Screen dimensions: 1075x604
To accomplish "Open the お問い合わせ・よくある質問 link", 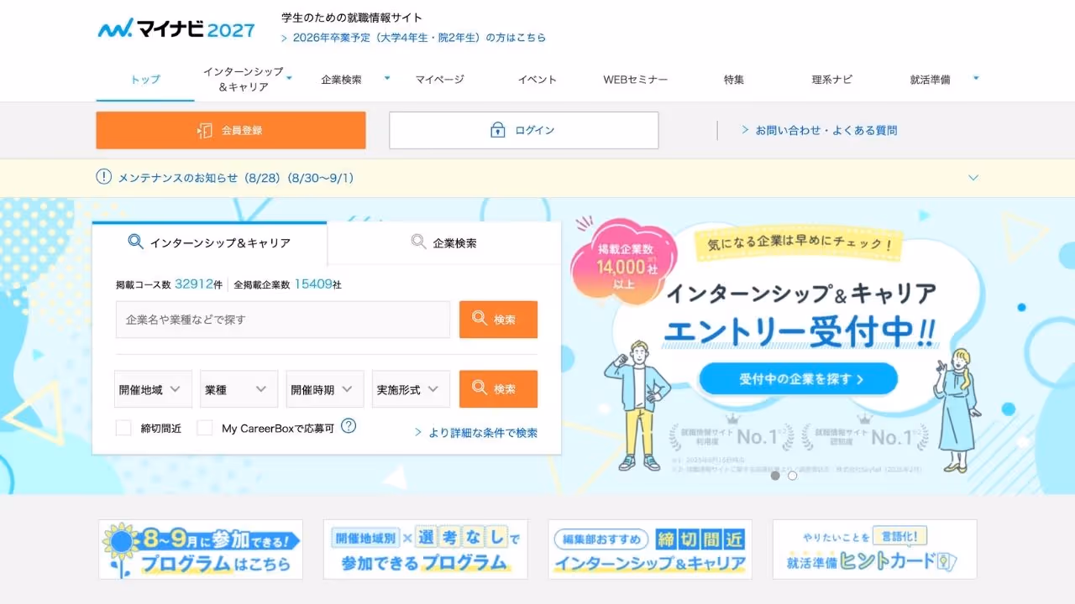I will pyautogui.click(x=820, y=130).
